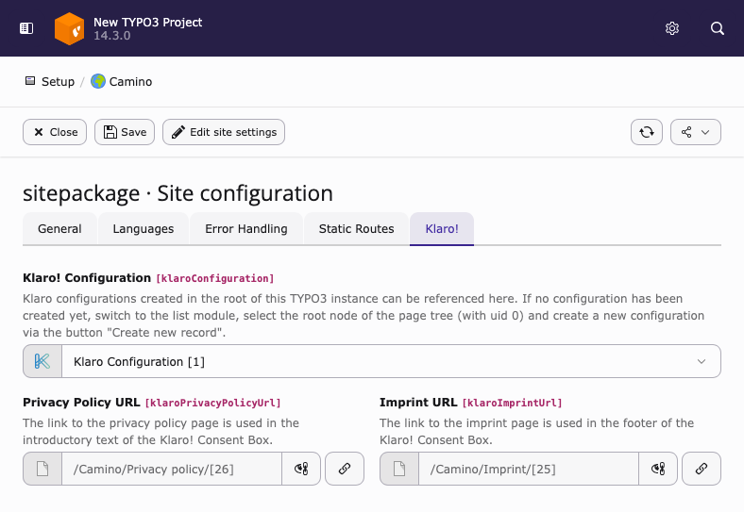Open the link browser for Imprint URL
Image resolution: width=744 pixels, height=512 pixels.
coord(702,469)
